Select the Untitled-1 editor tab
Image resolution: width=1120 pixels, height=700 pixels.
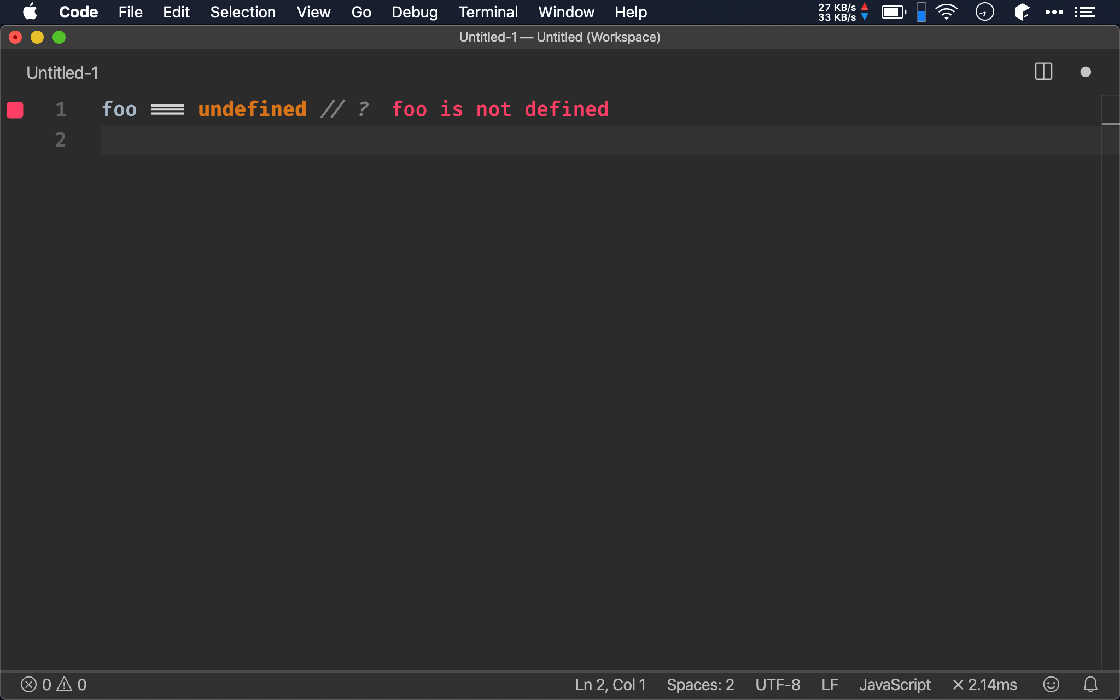pos(62,73)
